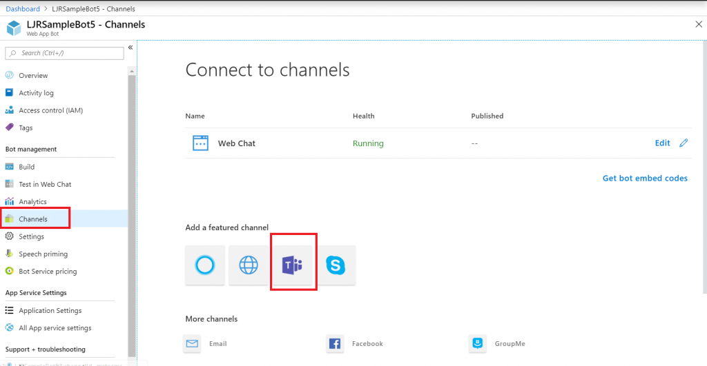Click the Running health status
Viewport: 707px width, 366px height.
[368, 143]
